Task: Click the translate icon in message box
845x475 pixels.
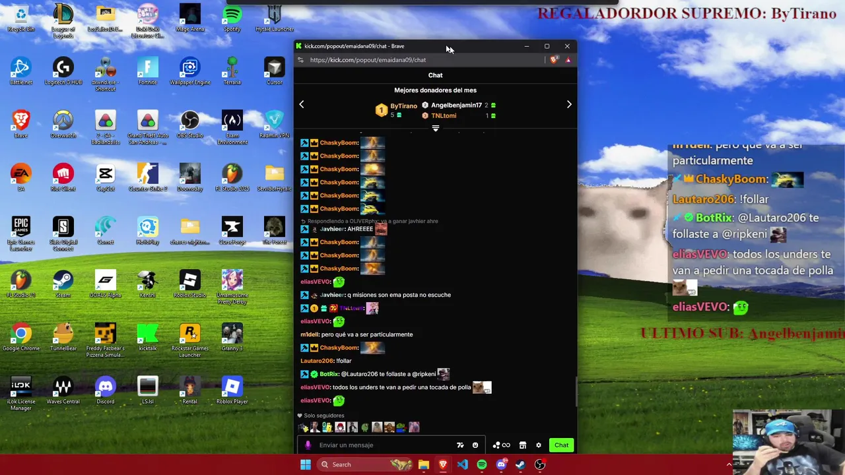Action: pos(460,445)
